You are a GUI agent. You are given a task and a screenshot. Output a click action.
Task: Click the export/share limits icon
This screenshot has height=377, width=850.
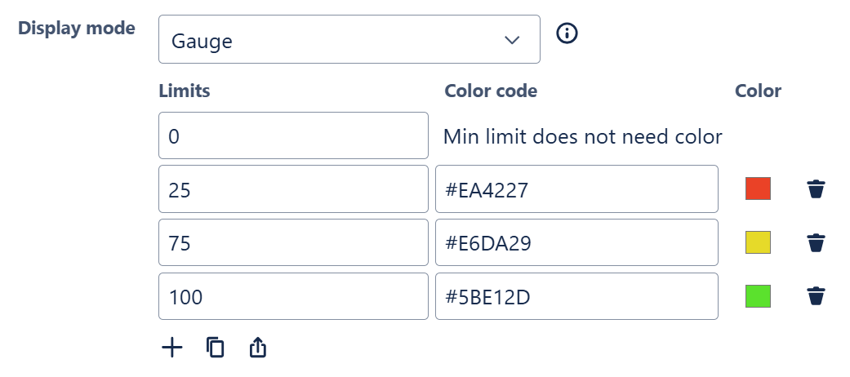257,348
